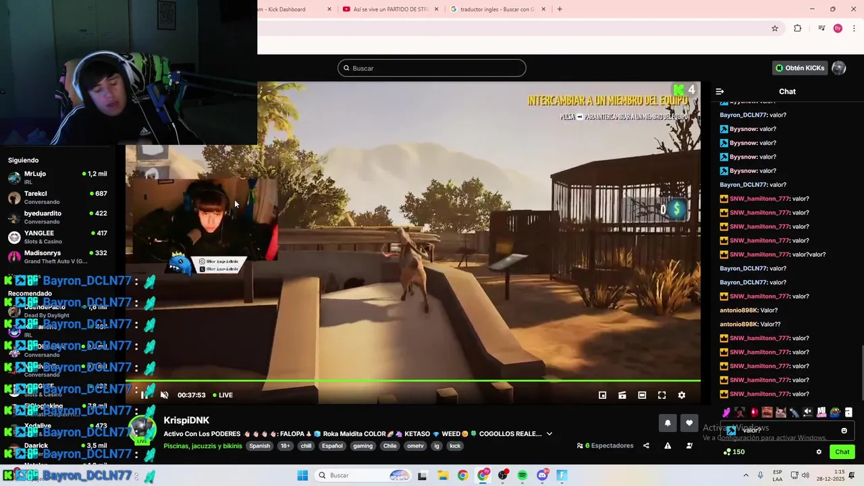Insert the muted speaker emote from quick emotes
864x486 pixels.
click(808, 412)
